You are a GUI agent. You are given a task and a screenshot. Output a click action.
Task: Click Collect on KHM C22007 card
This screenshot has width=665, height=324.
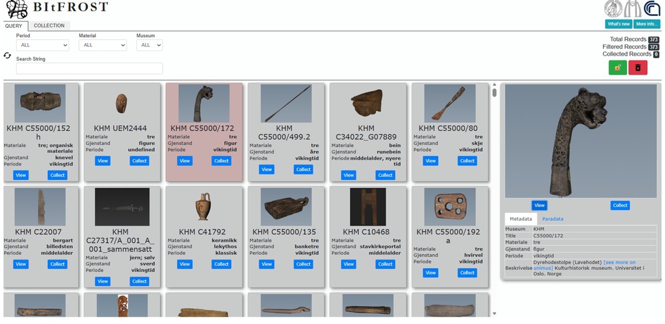(57, 264)
